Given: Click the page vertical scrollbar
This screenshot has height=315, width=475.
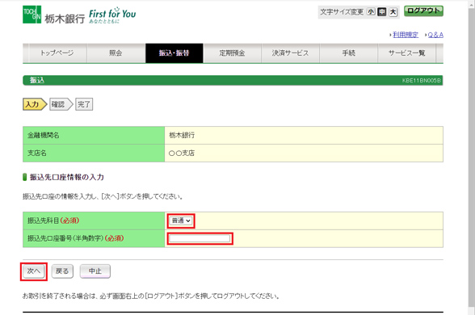Looking at the screenshot, I should tap(472, 157).
